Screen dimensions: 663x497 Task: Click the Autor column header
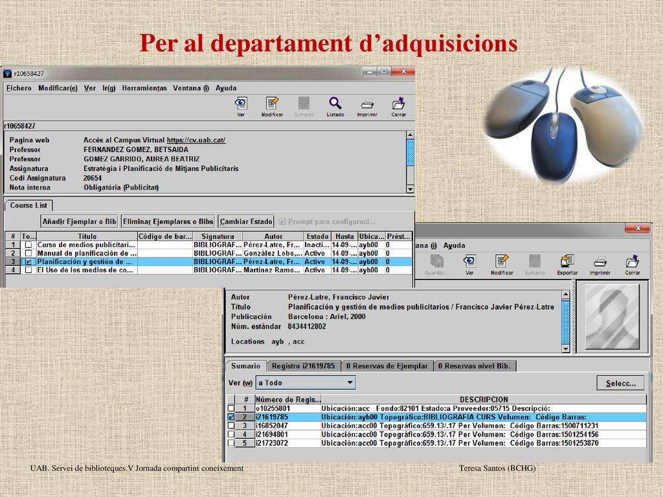[x=273, y=236]
